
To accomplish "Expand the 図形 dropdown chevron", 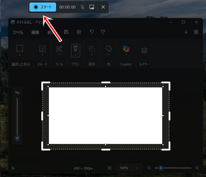I will click(92, 54).
